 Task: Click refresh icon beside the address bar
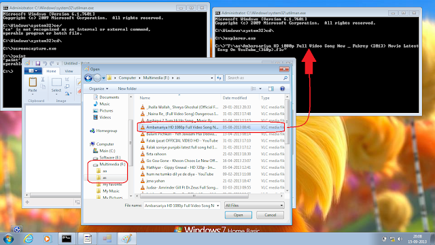pos(219,78)
